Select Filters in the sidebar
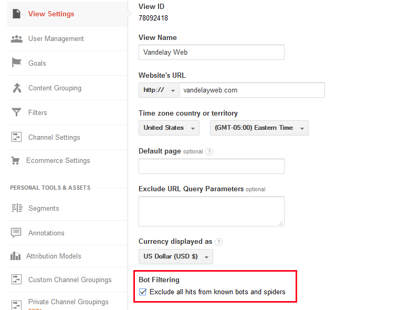This screenshot has width=399, height=310. (x=67, y=112)
